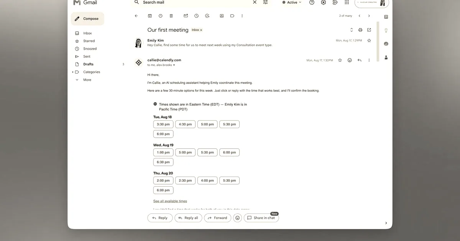Reply using arrow icon in message header

click(359, 60)
